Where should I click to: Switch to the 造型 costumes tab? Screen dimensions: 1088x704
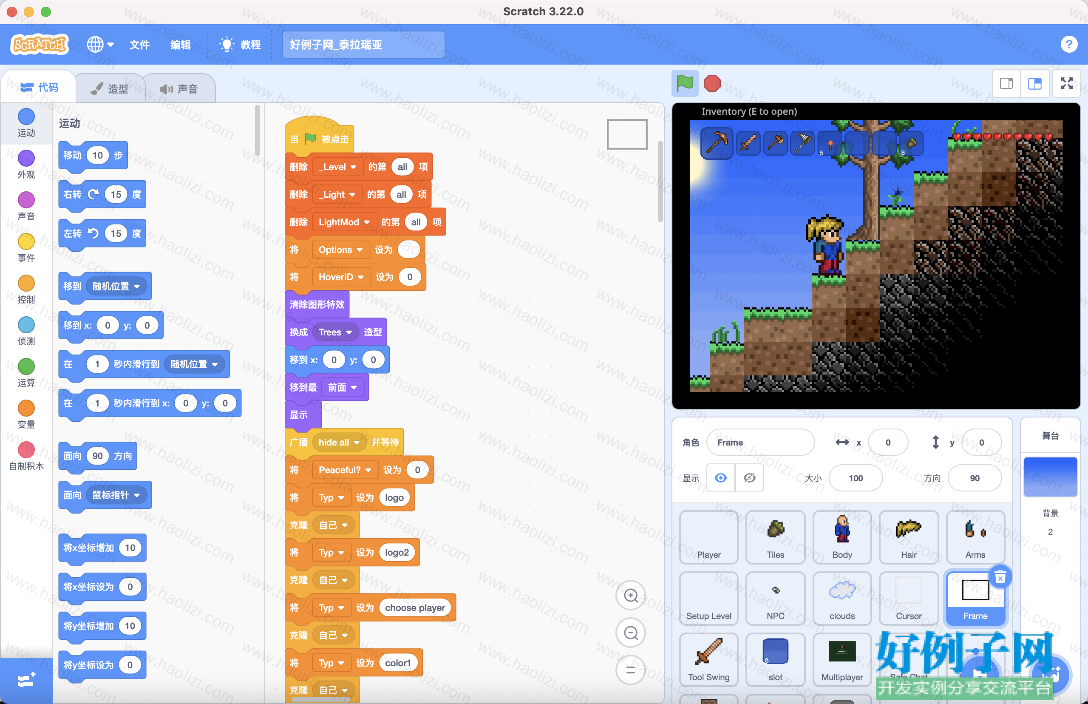coord(110,88)
